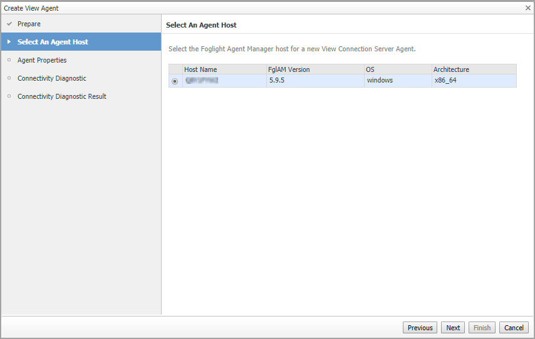
Task: Click the Select An Agent Host step
Action: coord(53,42)
